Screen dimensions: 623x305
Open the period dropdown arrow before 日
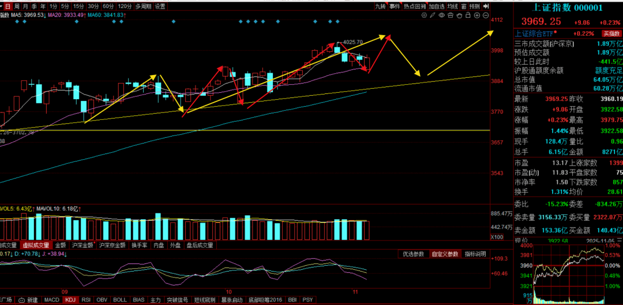click(x=2, y=6)
